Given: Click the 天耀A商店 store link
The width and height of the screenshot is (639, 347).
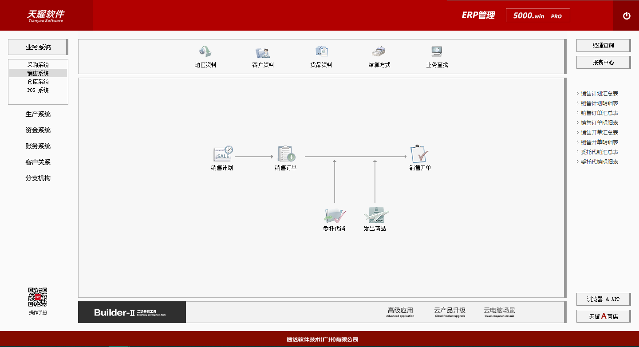Looking at the screenshot, I should tap(603, 316).
